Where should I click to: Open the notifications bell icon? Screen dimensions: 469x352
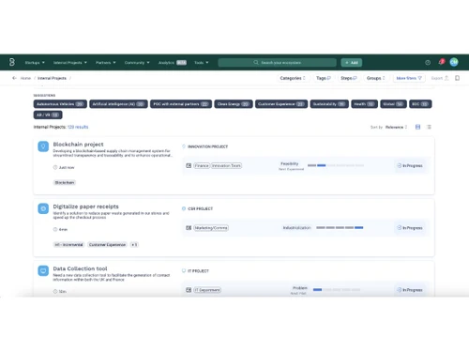coord(441,62)
